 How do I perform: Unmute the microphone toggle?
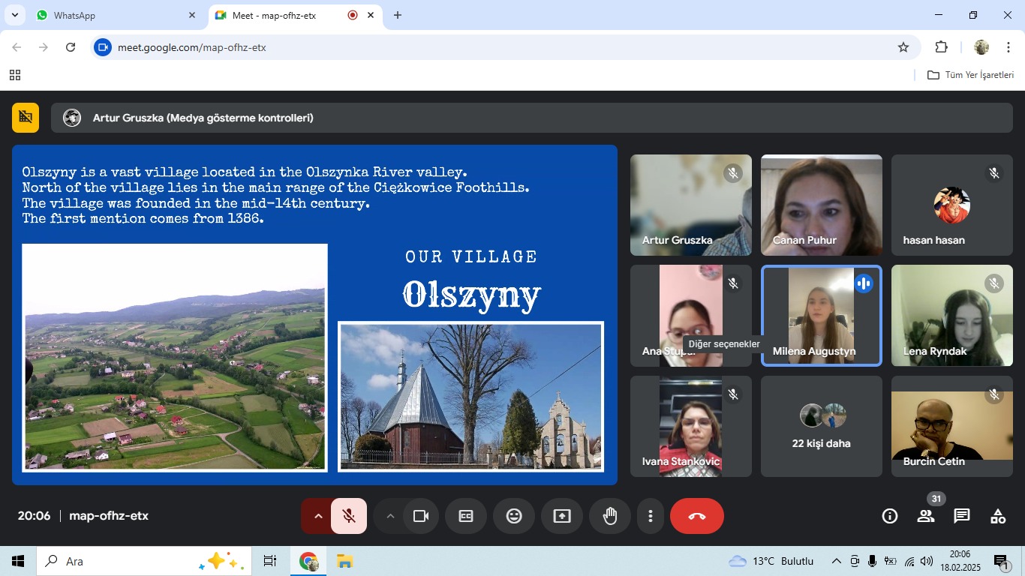[349, 516]
